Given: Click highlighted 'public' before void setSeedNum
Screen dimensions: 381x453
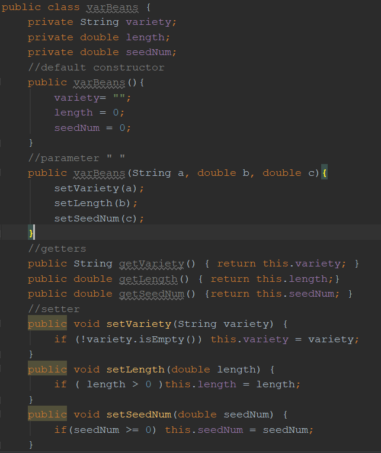Looking at the screenshot, I should (x=47, y=415).
